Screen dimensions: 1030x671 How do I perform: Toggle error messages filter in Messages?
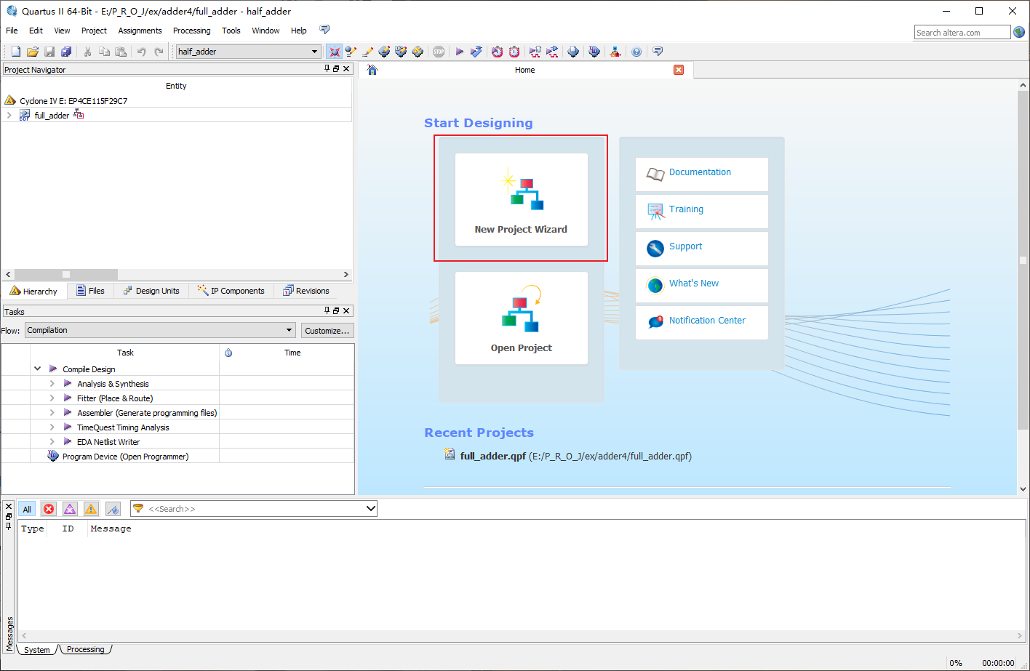click(49, 509)
